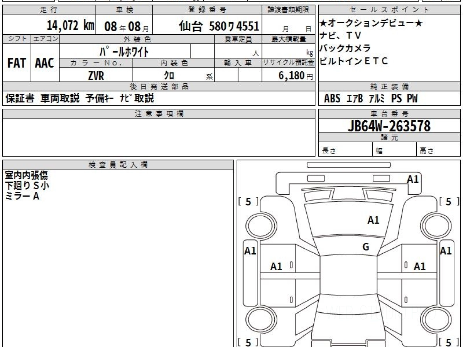The width and height of the screenshot is (463, 347).
Task: Select the later-shipped parts line 保証書 車両取説
Action: point(79,98)
